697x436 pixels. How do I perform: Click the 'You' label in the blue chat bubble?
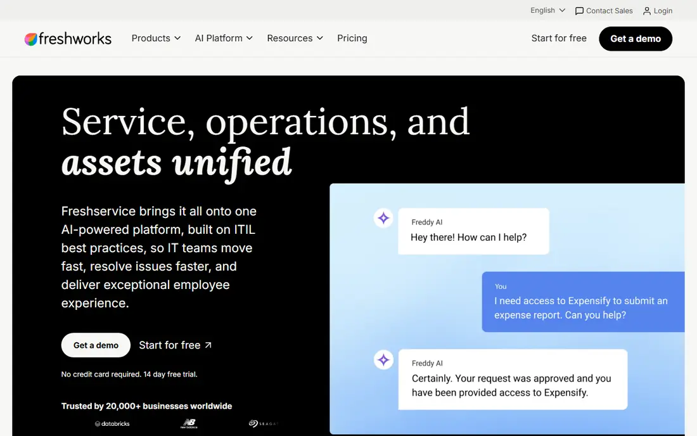tap(501, 286)
